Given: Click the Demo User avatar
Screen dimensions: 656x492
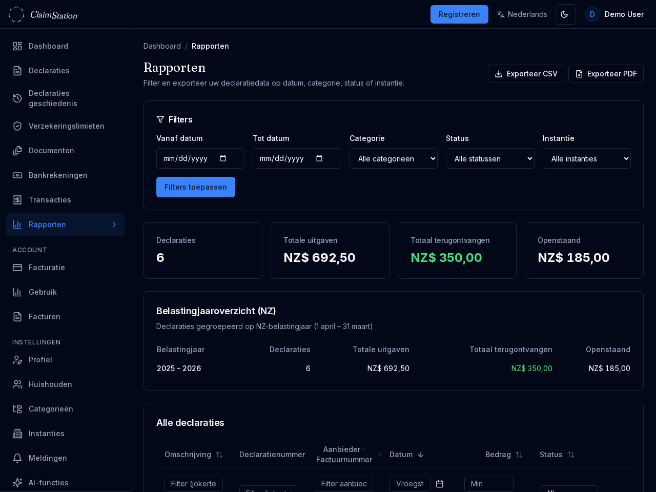Looking at the screenshot, I should pos(592,14).
